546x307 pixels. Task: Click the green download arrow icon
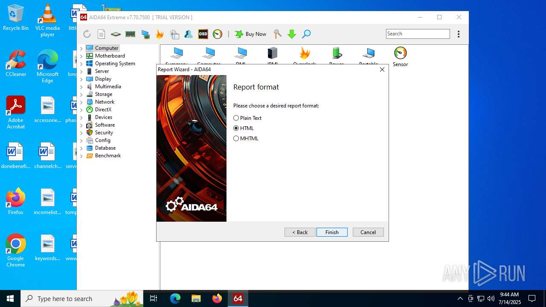292,34
